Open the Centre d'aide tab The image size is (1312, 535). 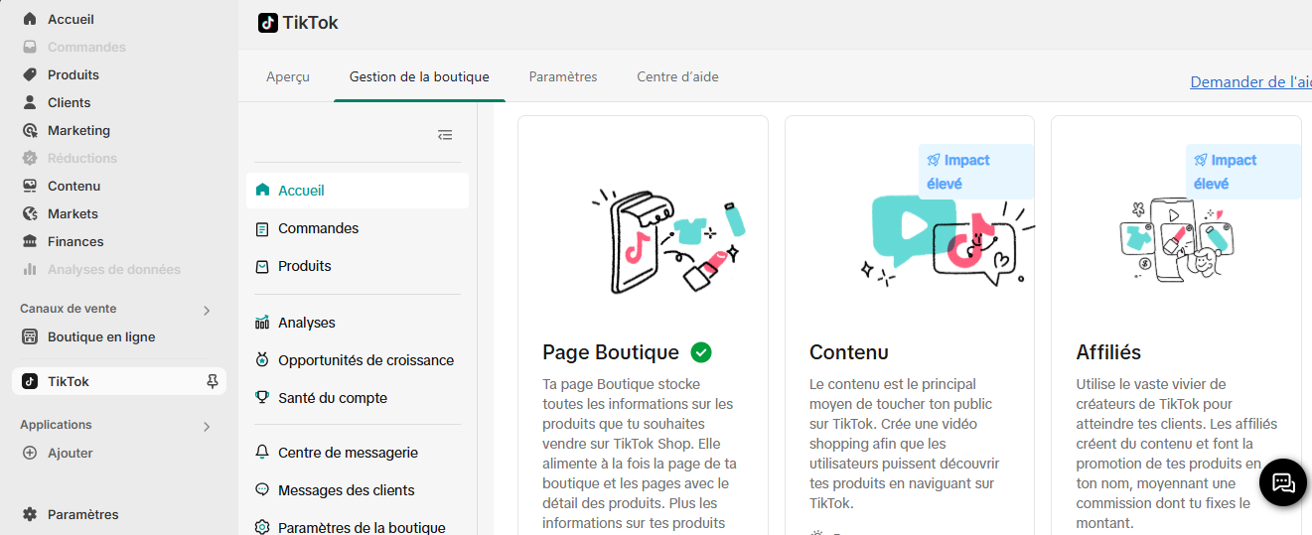click(x=677, y=76)
